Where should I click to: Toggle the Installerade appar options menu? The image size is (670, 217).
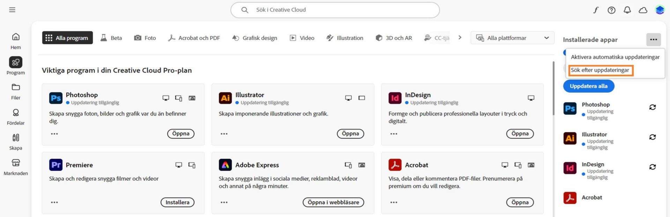653,39
